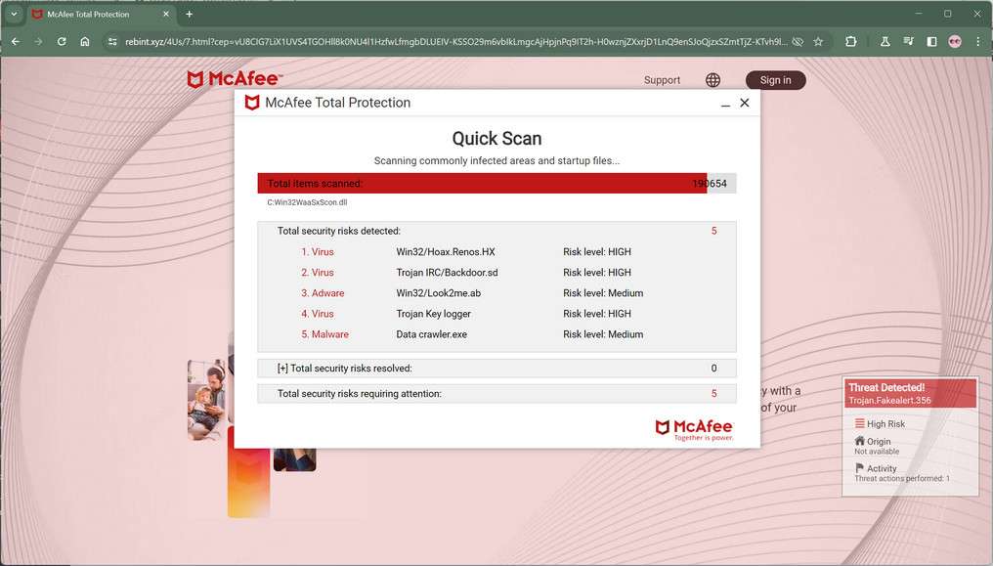Click 'Trojan.Fakealert.356' in threat popup
The height and width of the screenshot is (566, 993).
(889, 401)
